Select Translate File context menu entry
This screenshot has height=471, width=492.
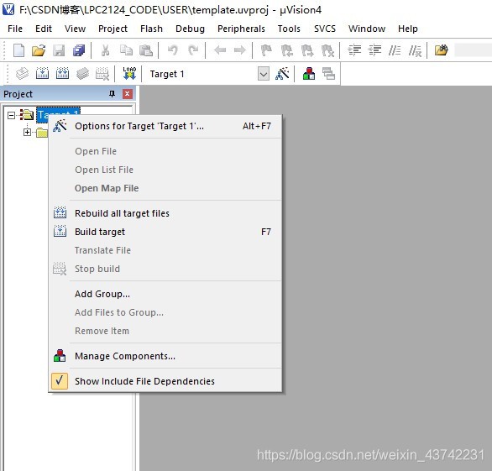click(x=165, y=250)
